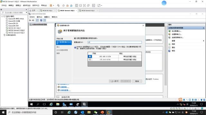Toggle checkbox for network 172.16.0.0/16
The height and width of the screenshot is (115, 206).
click(90, 59)
